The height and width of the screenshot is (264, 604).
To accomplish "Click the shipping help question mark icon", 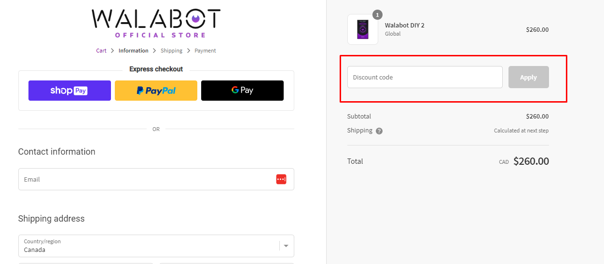I will point(379,131).
